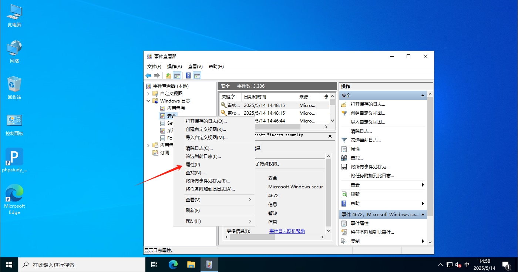Viewport: 518px width, 272px height.
Task: Click the binoculars 查找 icon in Actions pane
Action: click(x=344, y=158)
